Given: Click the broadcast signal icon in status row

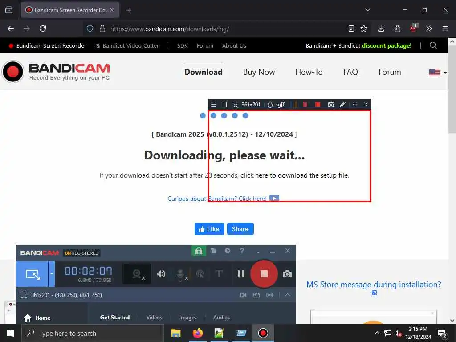Looking at the screenshot, I should coord(269,295).
